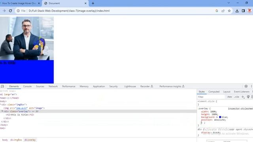The image size is (253, 142).
Task: Open the Sources panel
Action: pyautogui.click(x=40, y=86)
